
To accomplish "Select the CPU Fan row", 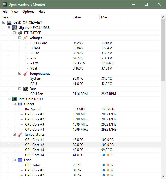I will click(x=81, y=94).
